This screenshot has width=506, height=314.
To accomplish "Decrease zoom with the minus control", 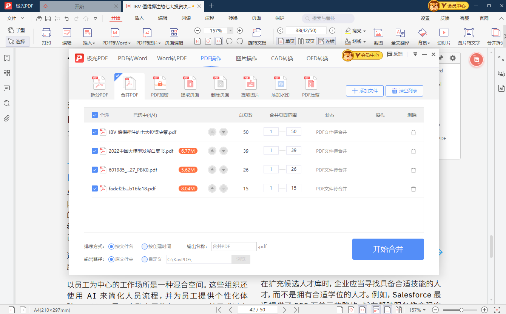I will pyautogui.click(x=197, y=30).
